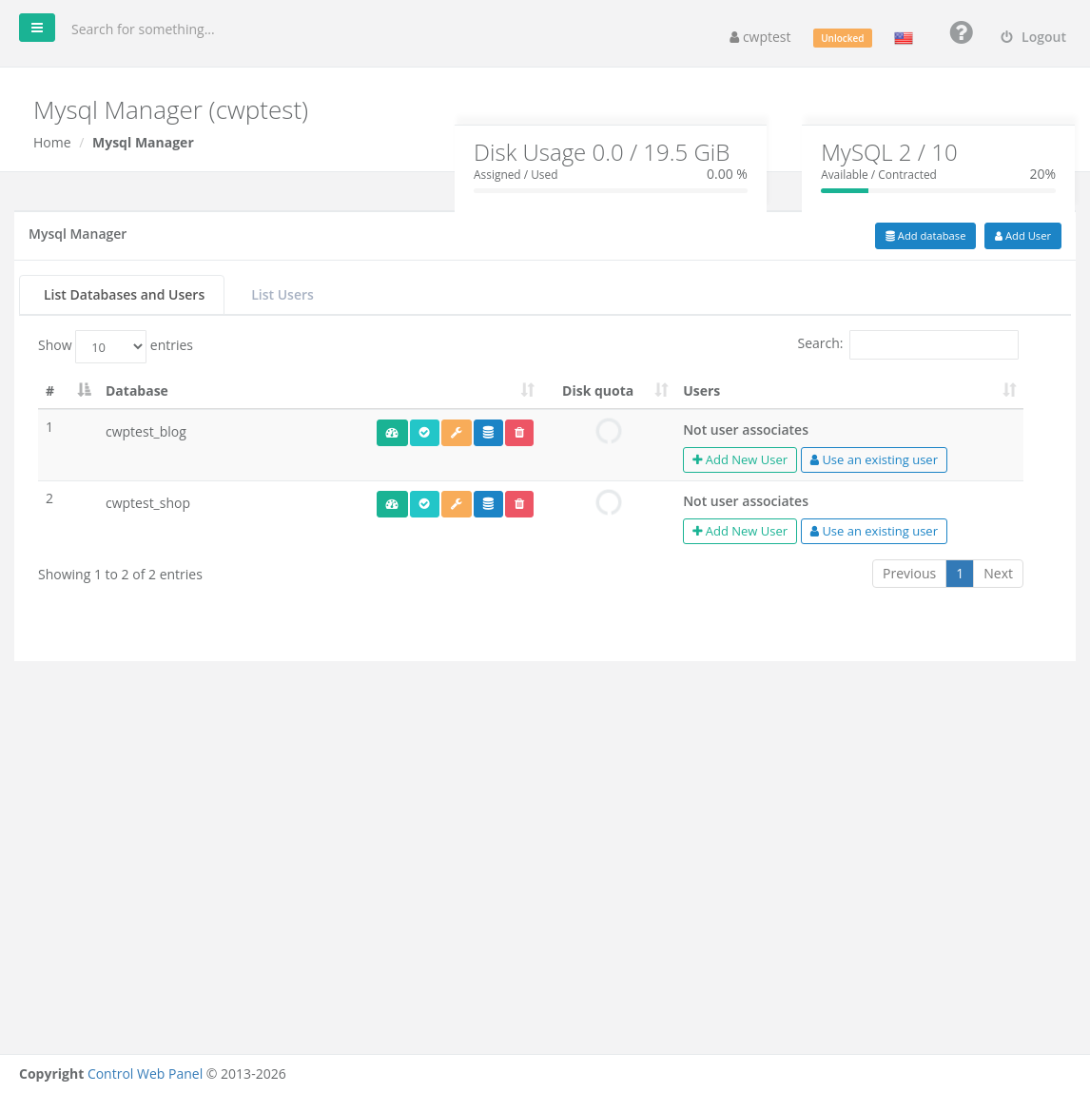Click the Add User button
This screenshot has width=1090, height=1093.
[1022, 236]
